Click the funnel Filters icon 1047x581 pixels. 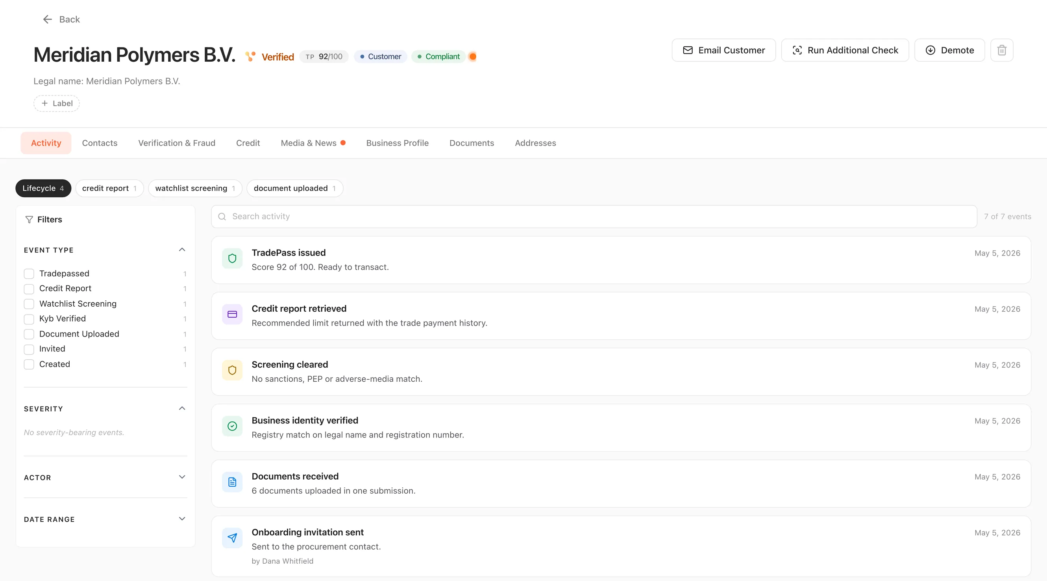[x=29, y=220]
